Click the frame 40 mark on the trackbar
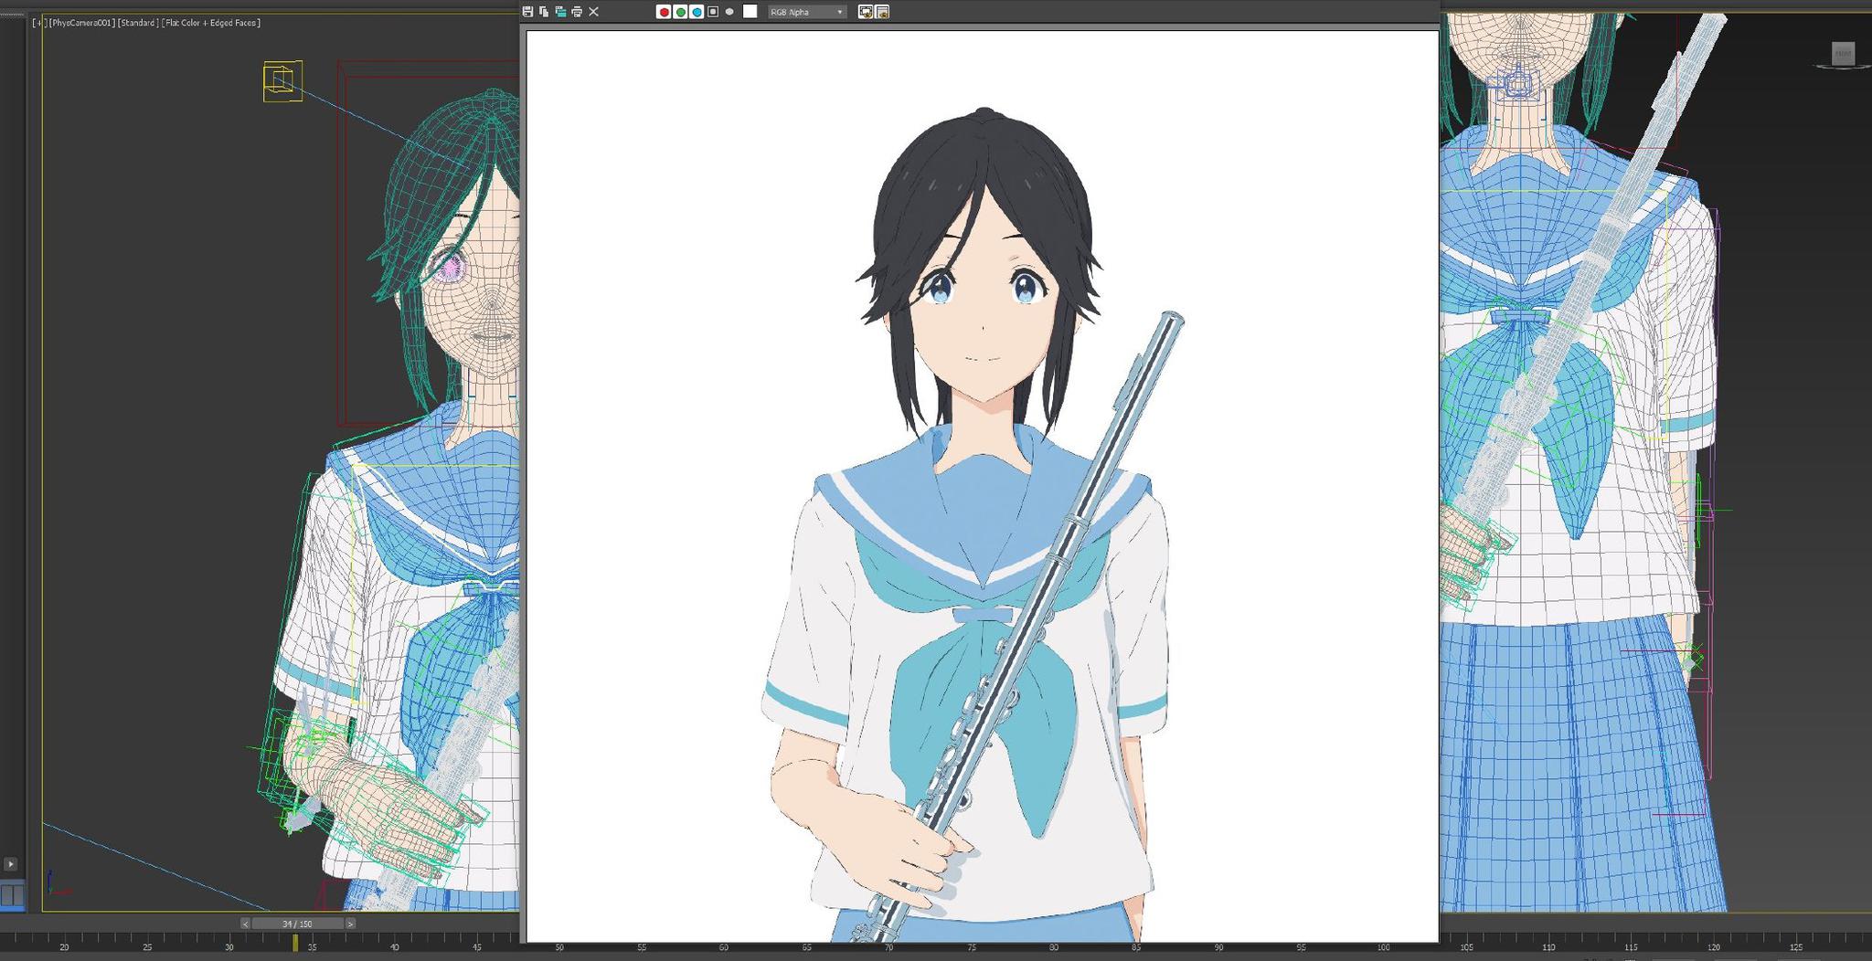This screenshot has width=1872, height=961. tap(394, 947)
